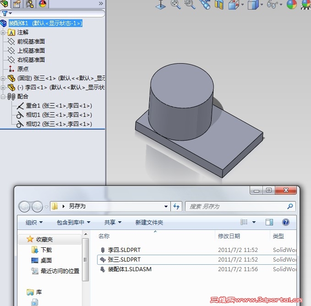Click the 张三 component icon in tree

pos(11,78)
